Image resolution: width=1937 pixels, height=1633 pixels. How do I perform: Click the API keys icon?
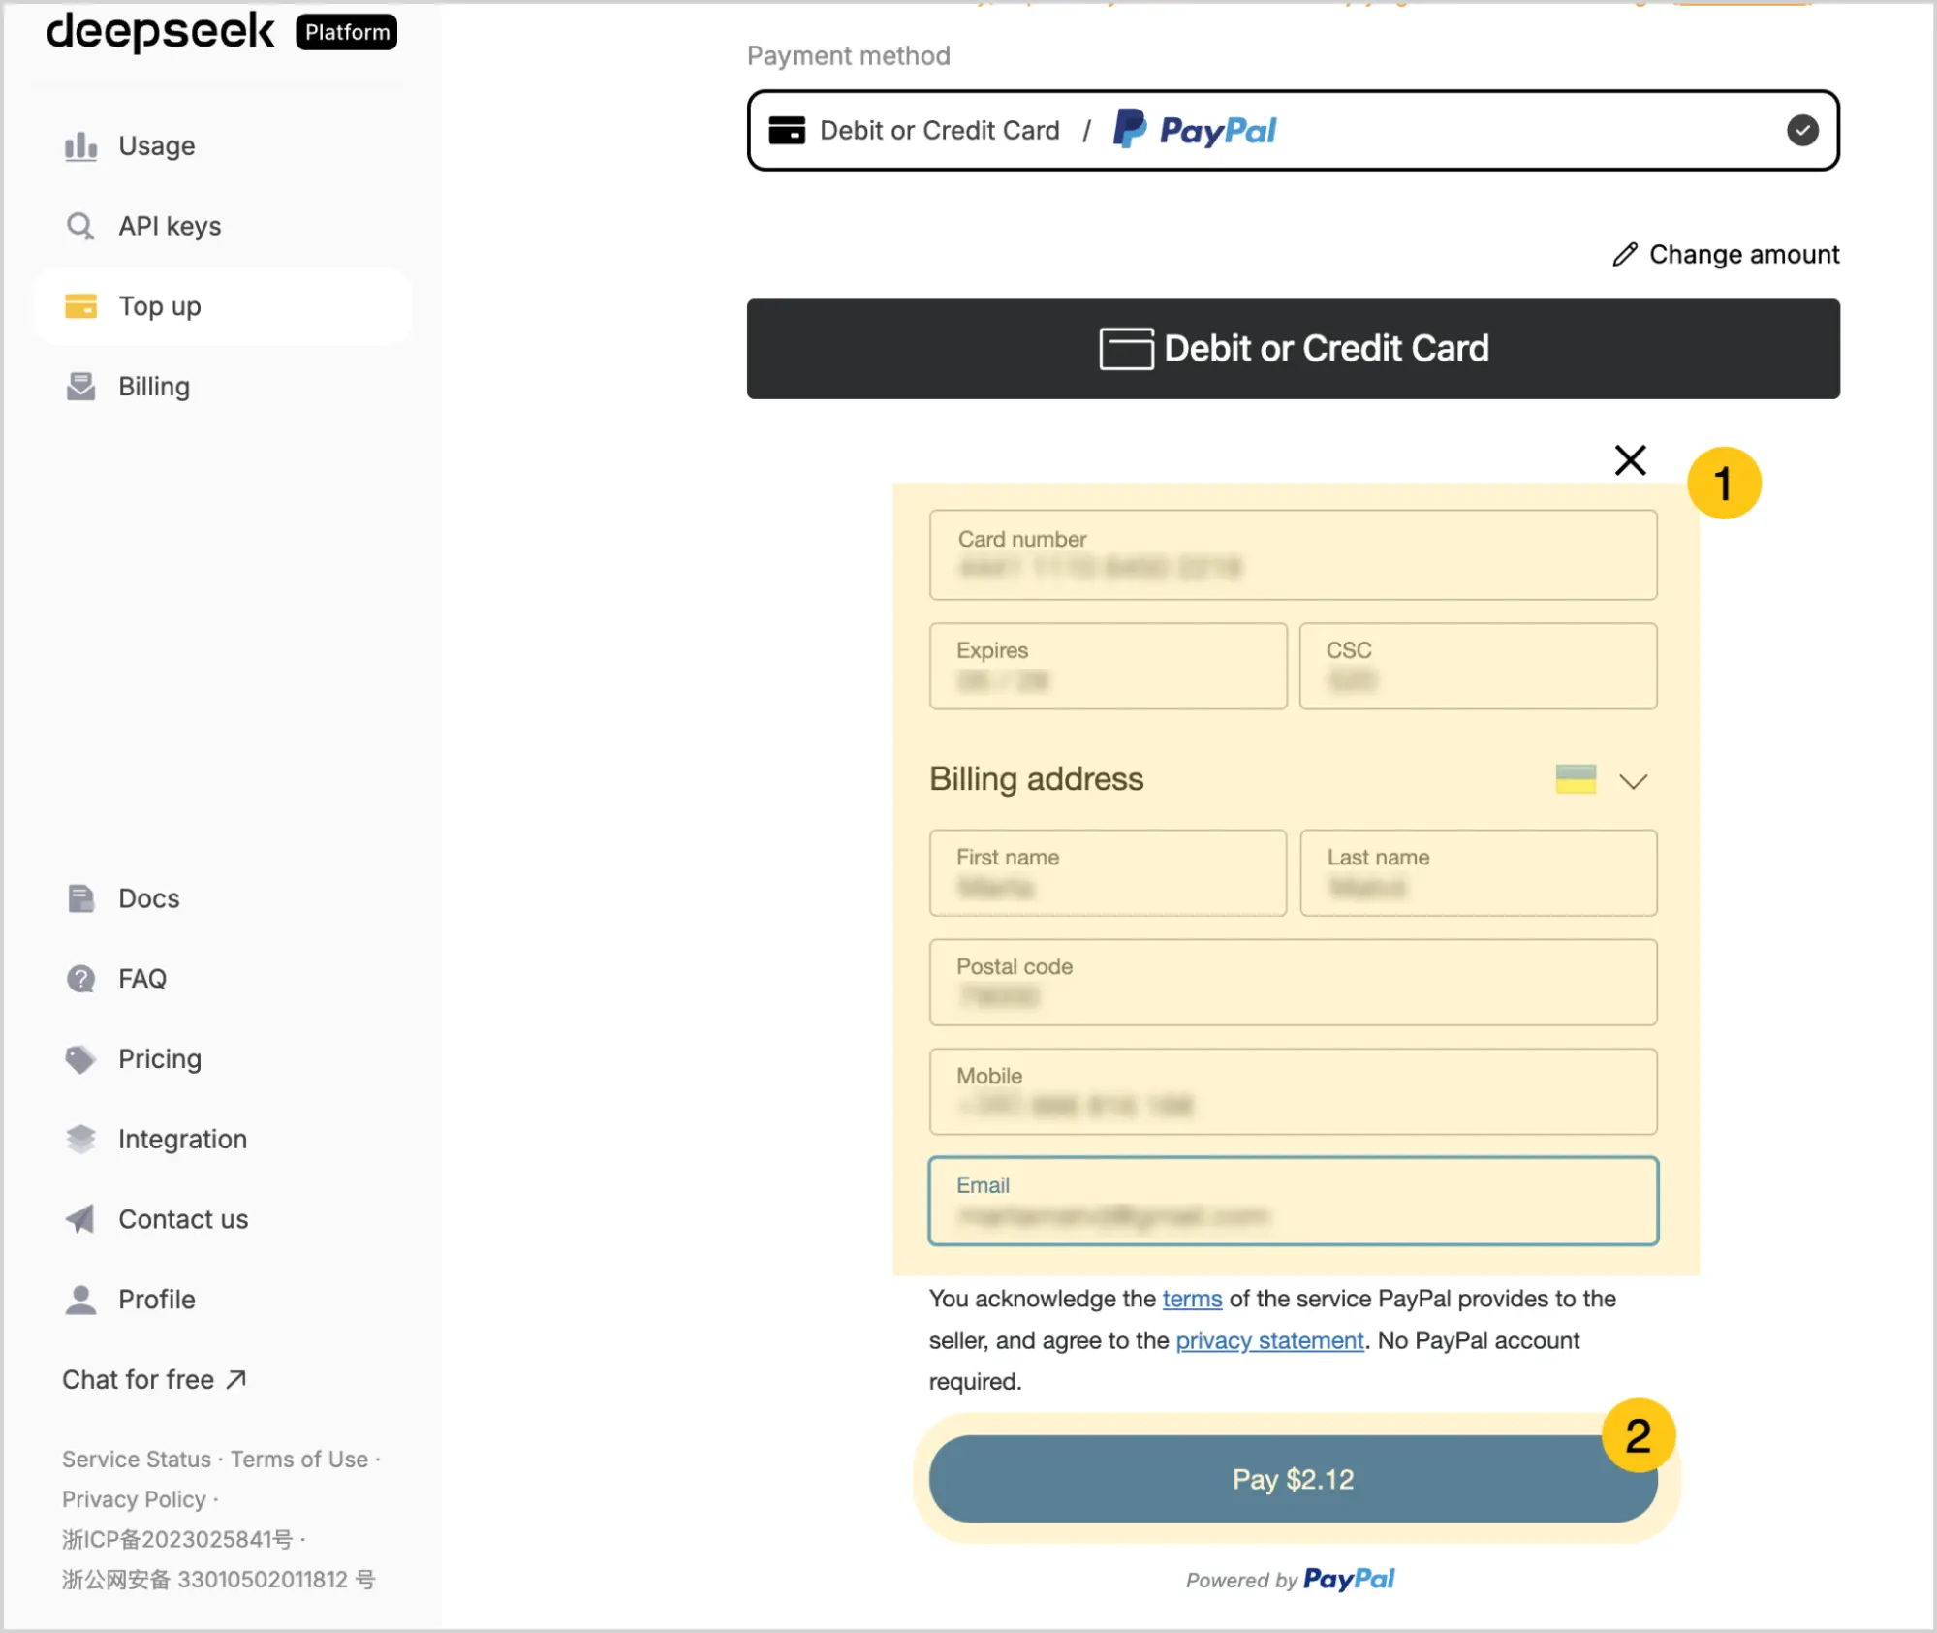[x=80, y=226]
